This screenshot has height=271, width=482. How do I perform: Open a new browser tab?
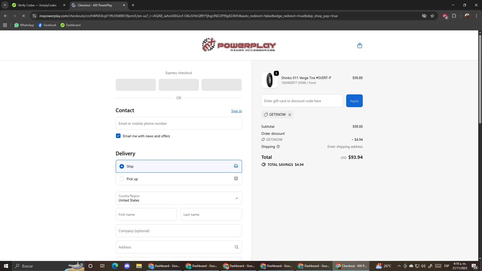(133, 5)
